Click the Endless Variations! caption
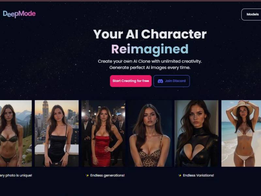Screen dimensions: 261x196 click(x=198, y=175)
